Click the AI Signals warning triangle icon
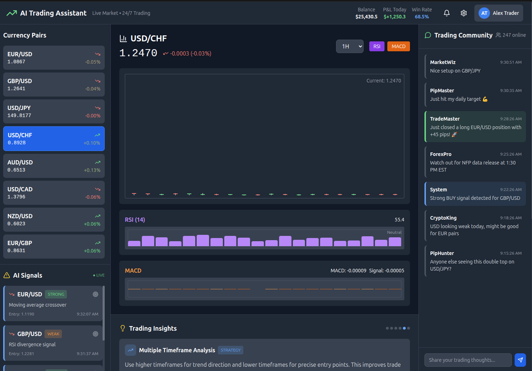Image resolution: width=532 pixels, height=371 pixels. tap(7, 275)
